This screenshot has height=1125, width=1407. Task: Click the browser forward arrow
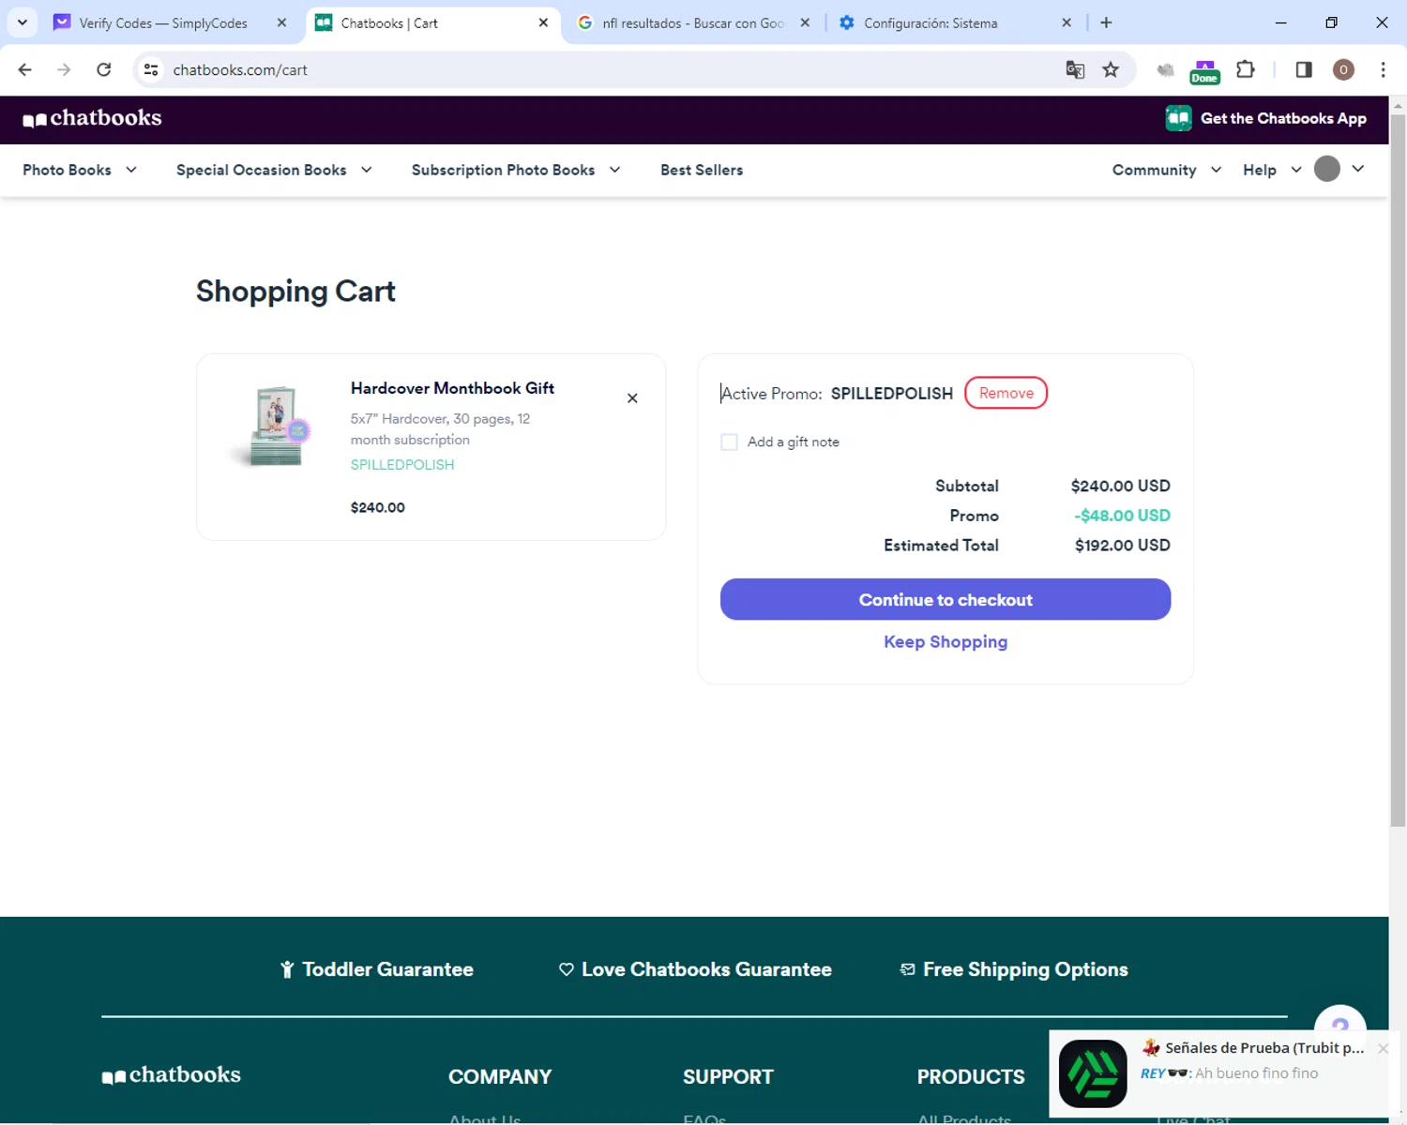pyautogui.click(x=64, y=69)
